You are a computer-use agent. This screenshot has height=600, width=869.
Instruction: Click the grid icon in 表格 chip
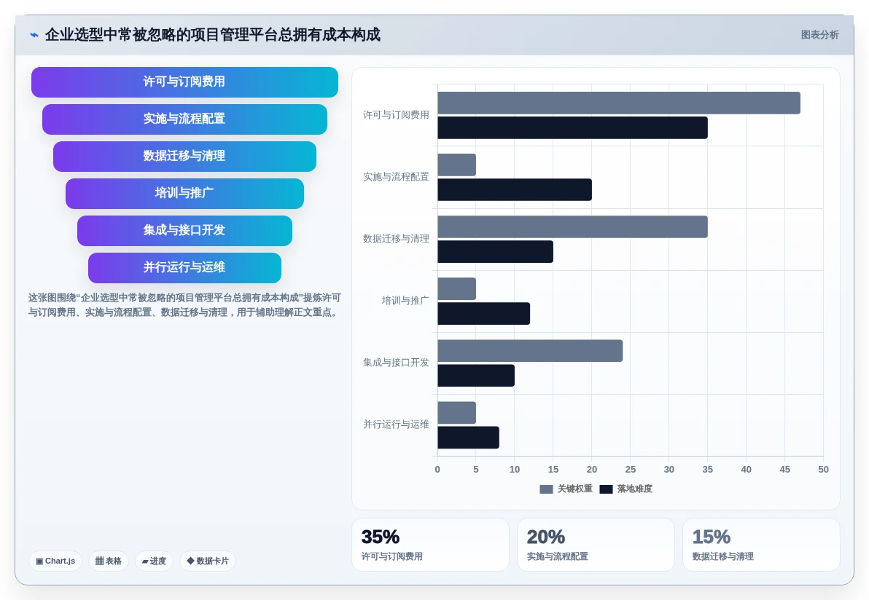99,561
